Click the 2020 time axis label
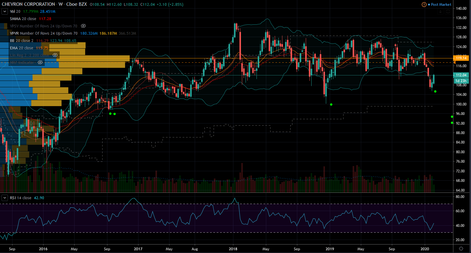This screenshot has width=471, height=253. 425,249
